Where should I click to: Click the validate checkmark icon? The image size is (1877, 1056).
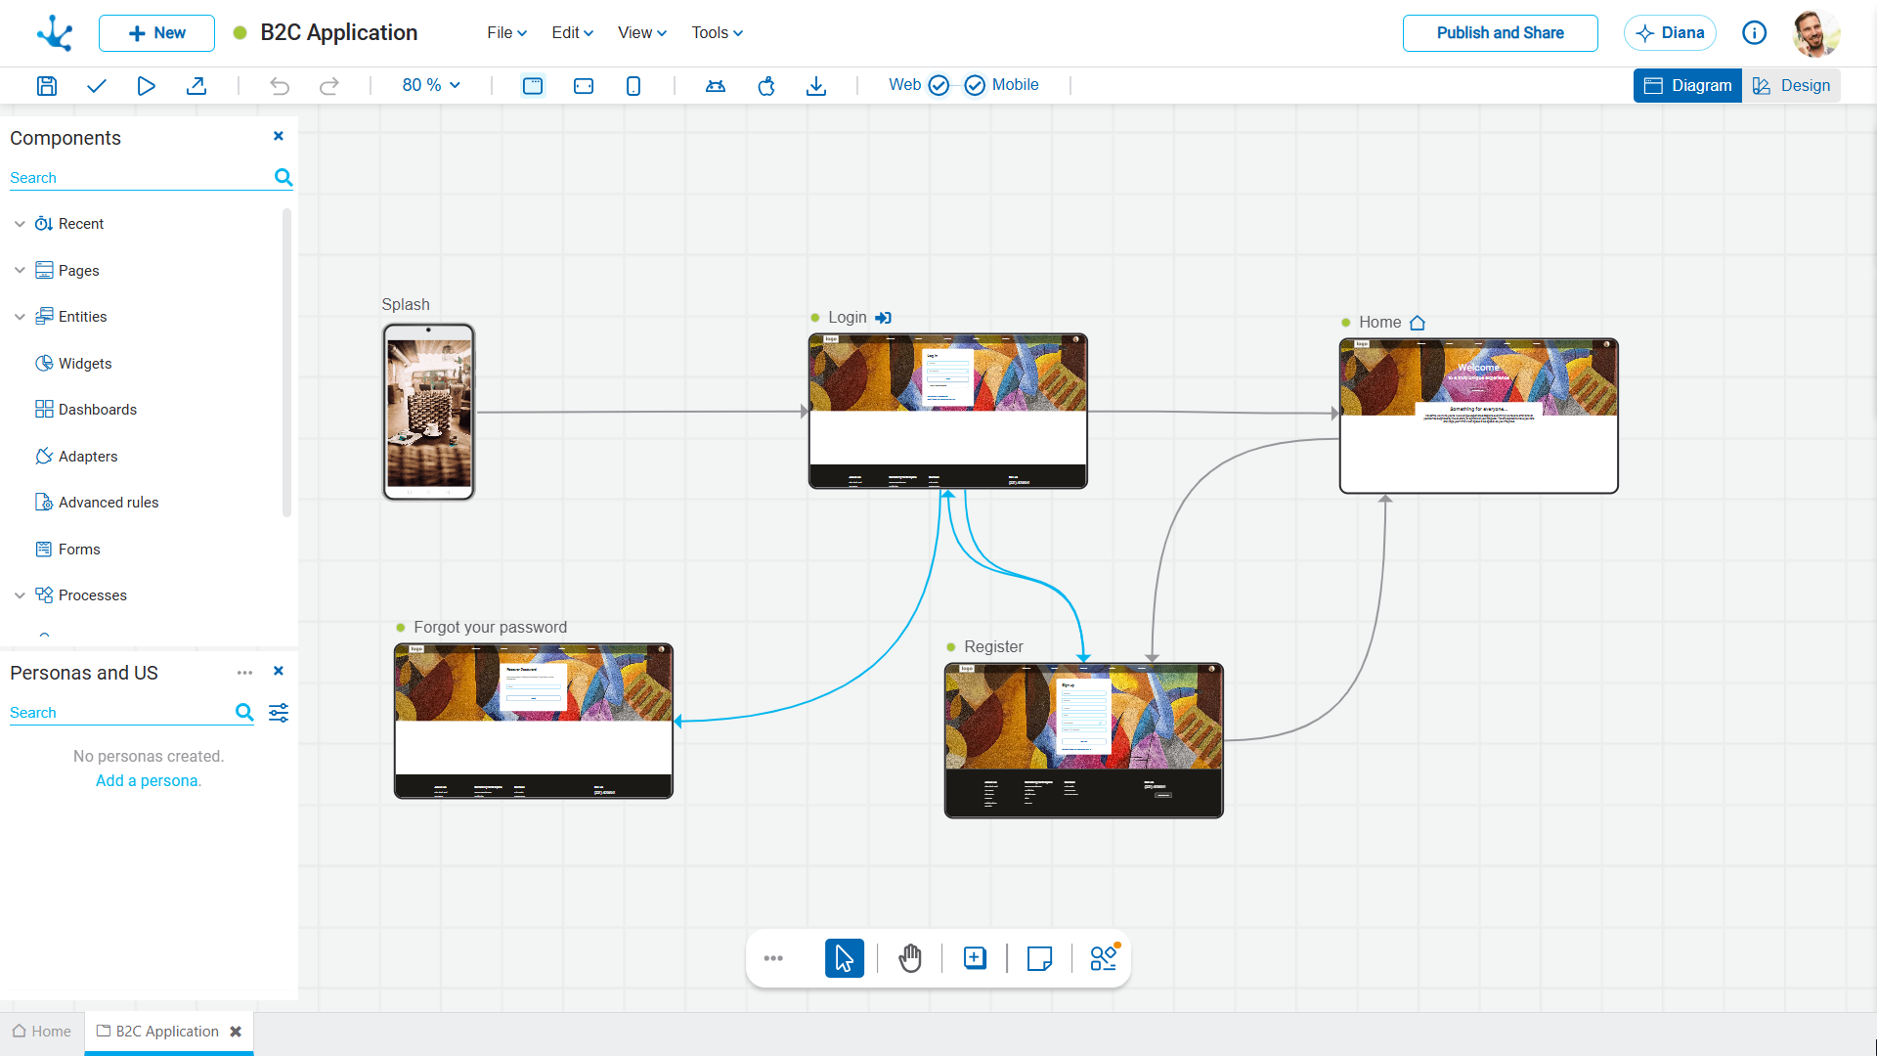tap(96, 86)
